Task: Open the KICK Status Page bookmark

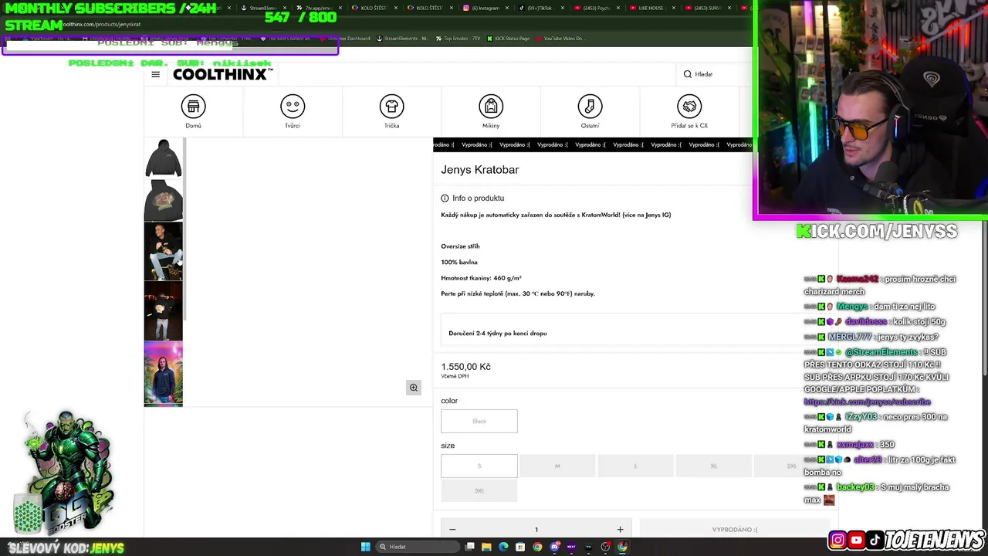Action: point(508,38)
